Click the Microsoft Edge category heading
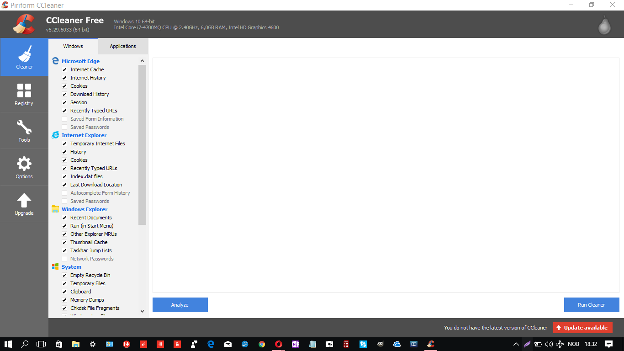624x351 pixels. 80,61
